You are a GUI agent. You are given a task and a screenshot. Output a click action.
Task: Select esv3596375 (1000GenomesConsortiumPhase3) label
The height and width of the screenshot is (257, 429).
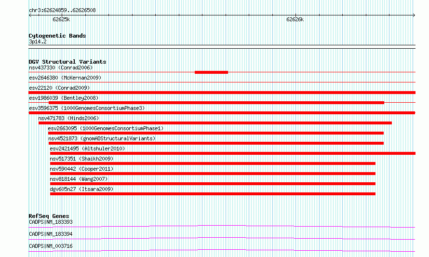tap(87, 108)
